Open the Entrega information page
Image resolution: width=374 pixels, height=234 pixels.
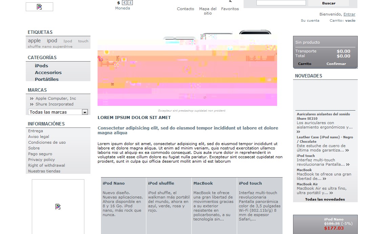point(36,131)
